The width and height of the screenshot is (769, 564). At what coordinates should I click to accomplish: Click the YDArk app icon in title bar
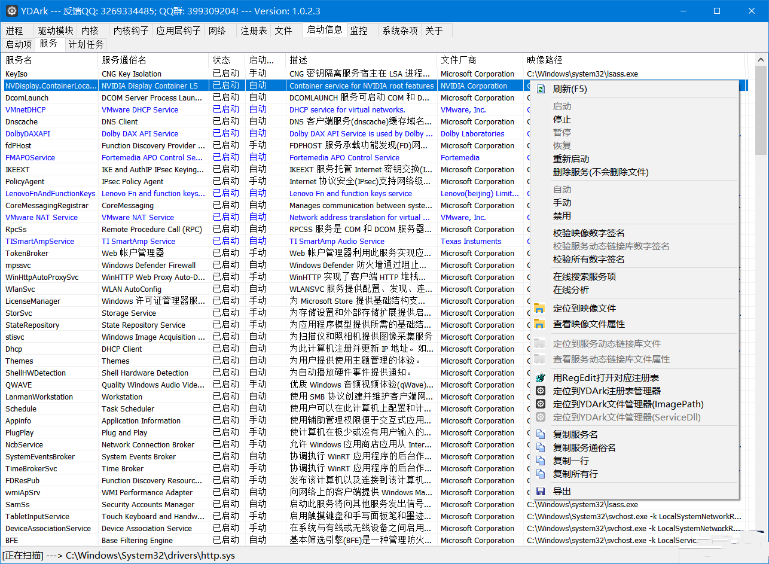(11, 11)
